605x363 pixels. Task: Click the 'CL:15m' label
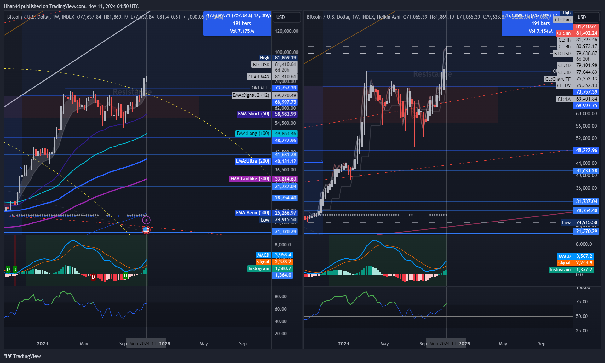pos(562,20)
